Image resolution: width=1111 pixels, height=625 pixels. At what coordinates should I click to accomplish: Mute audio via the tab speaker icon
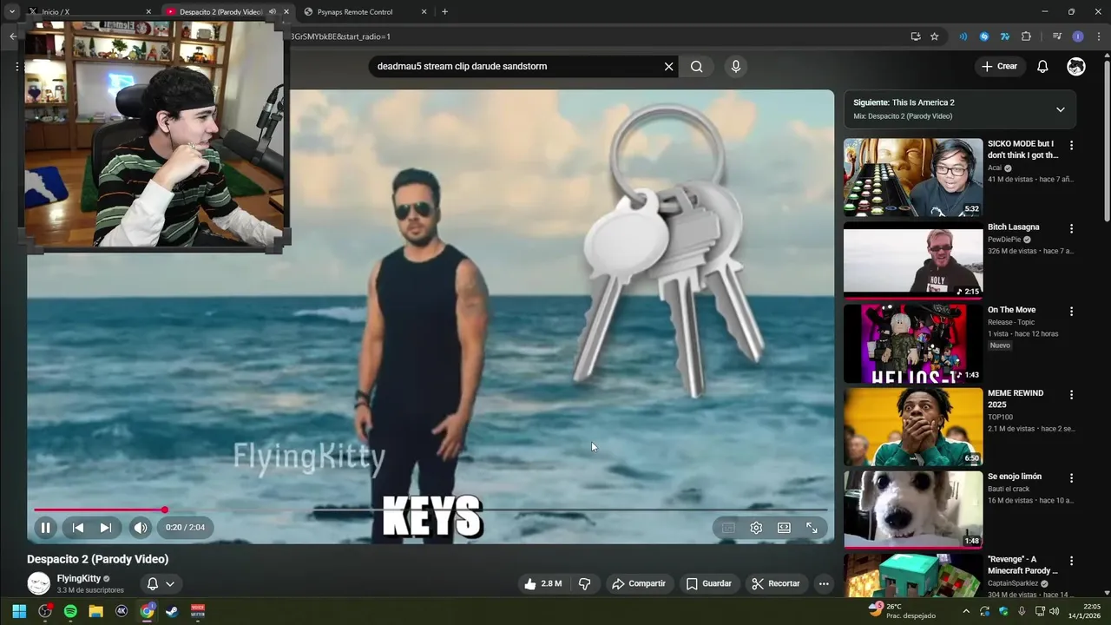(273, 12)
